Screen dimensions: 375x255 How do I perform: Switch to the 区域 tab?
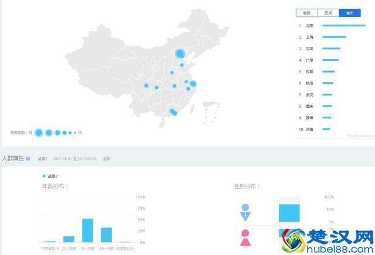[x=328, y=12]
